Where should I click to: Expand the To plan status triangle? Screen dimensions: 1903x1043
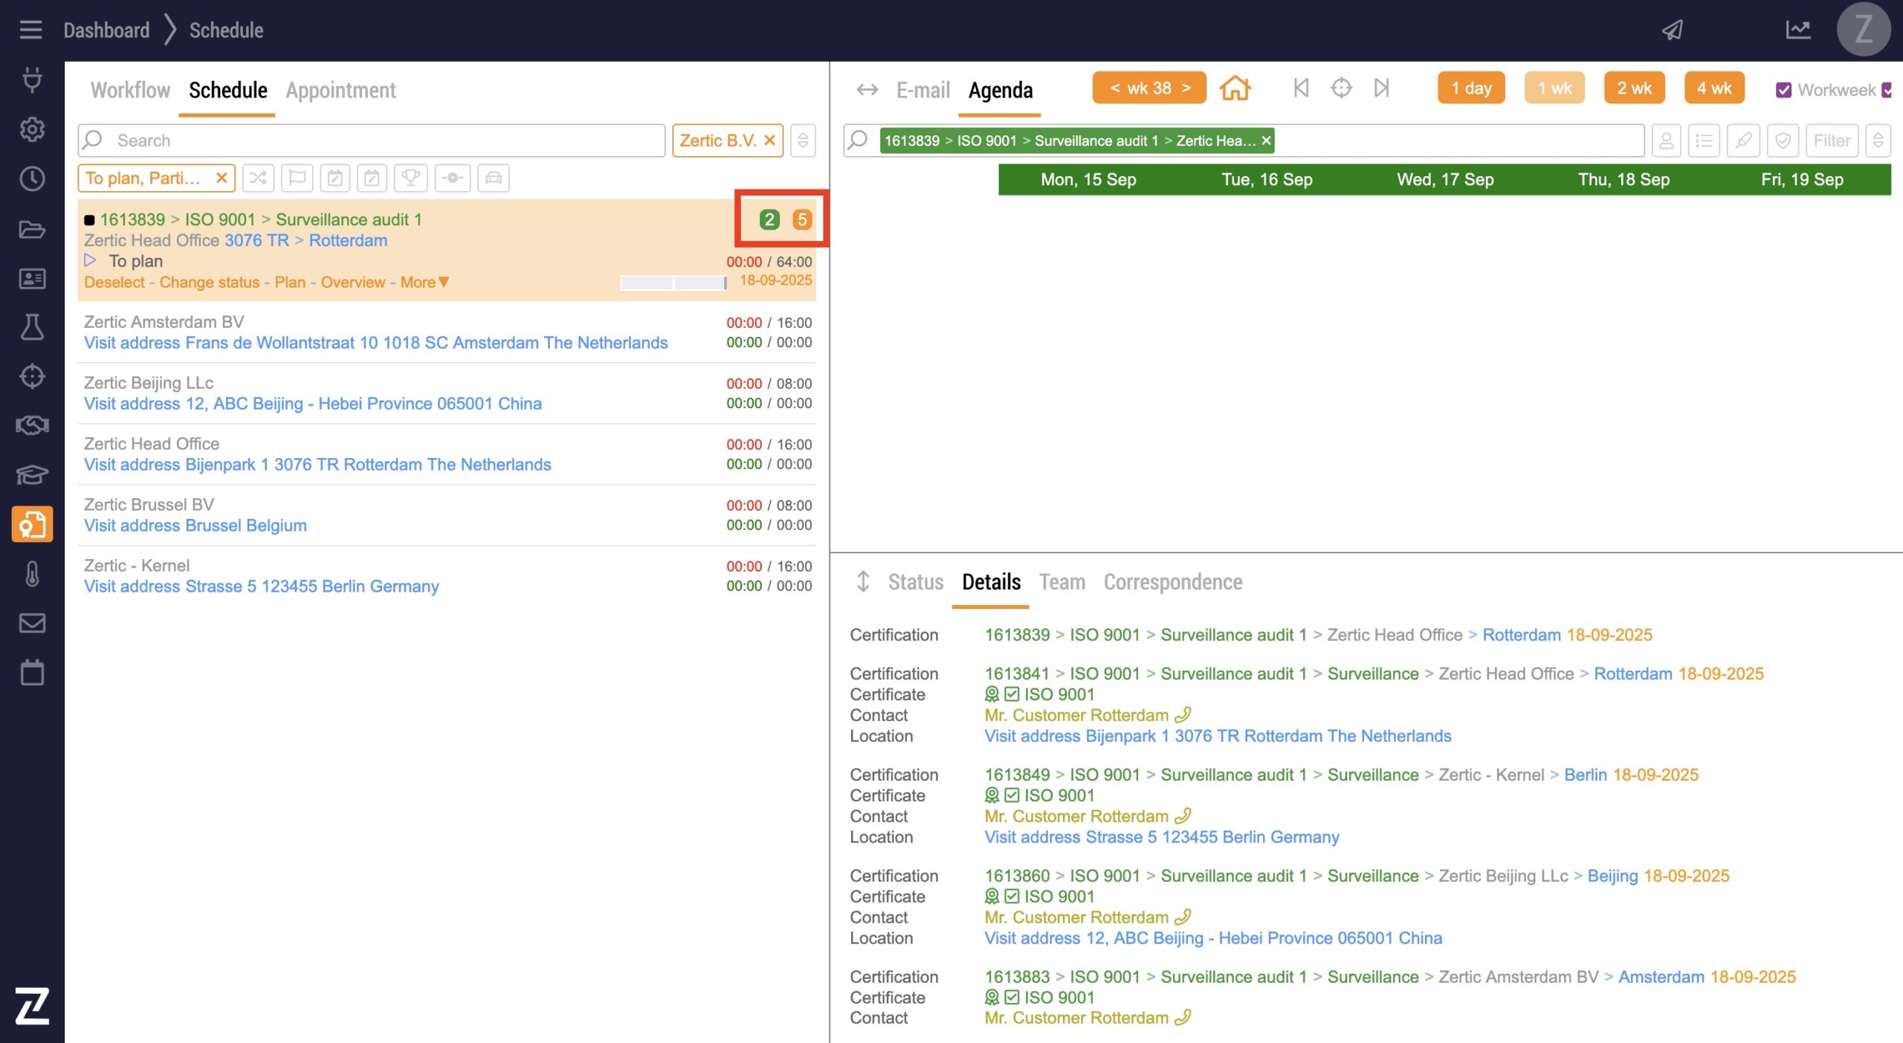tap(90, 261)
